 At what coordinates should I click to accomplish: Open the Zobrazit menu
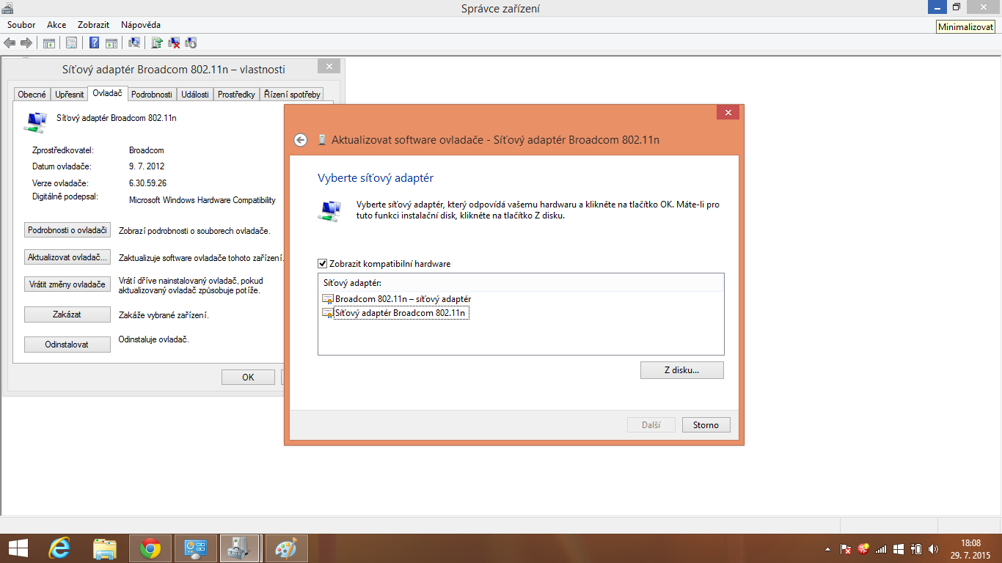point(94,25)
